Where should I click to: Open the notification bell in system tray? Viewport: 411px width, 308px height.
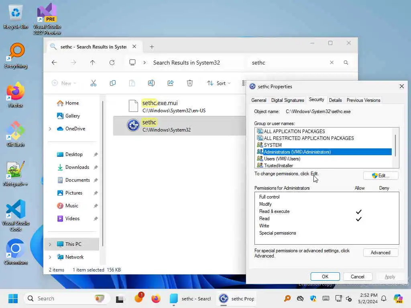coord(384,298)
